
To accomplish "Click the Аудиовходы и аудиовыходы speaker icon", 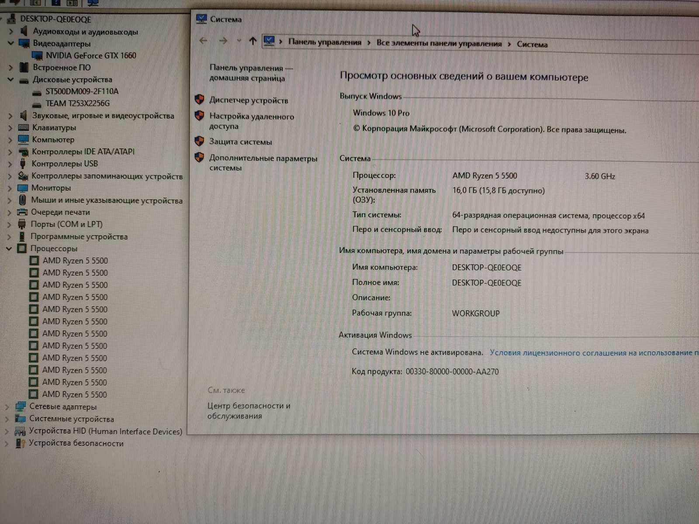I will pos(24,31).
